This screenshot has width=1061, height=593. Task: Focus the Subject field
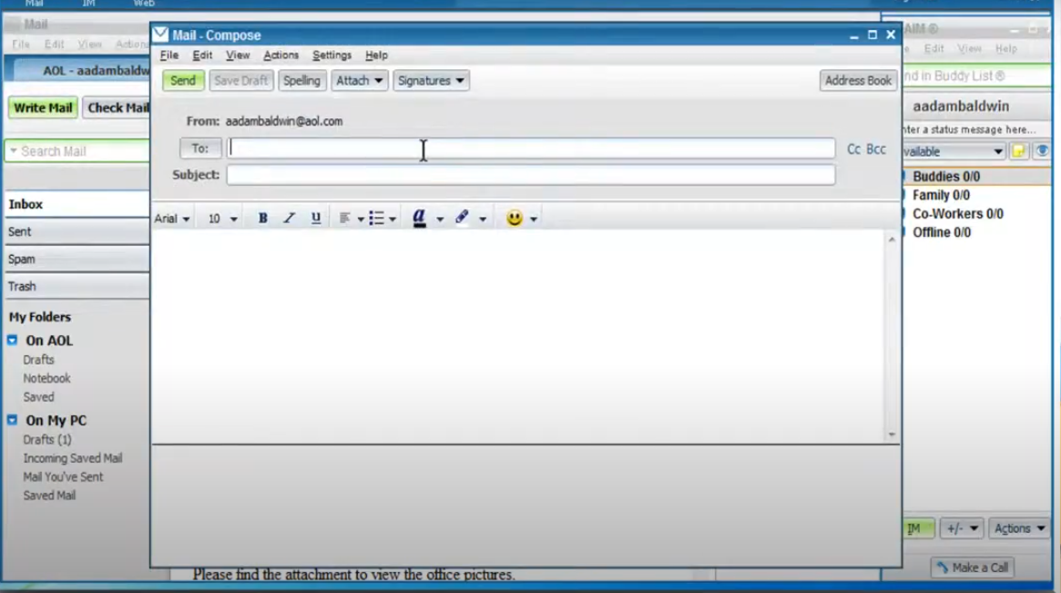coord(530,175)
